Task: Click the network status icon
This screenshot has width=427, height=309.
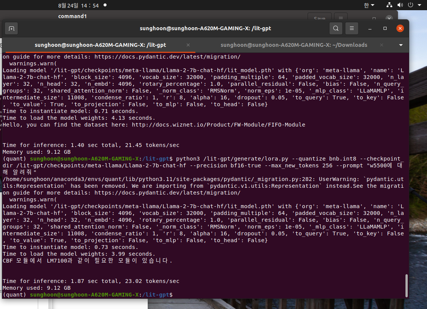Action: point(390,5)
